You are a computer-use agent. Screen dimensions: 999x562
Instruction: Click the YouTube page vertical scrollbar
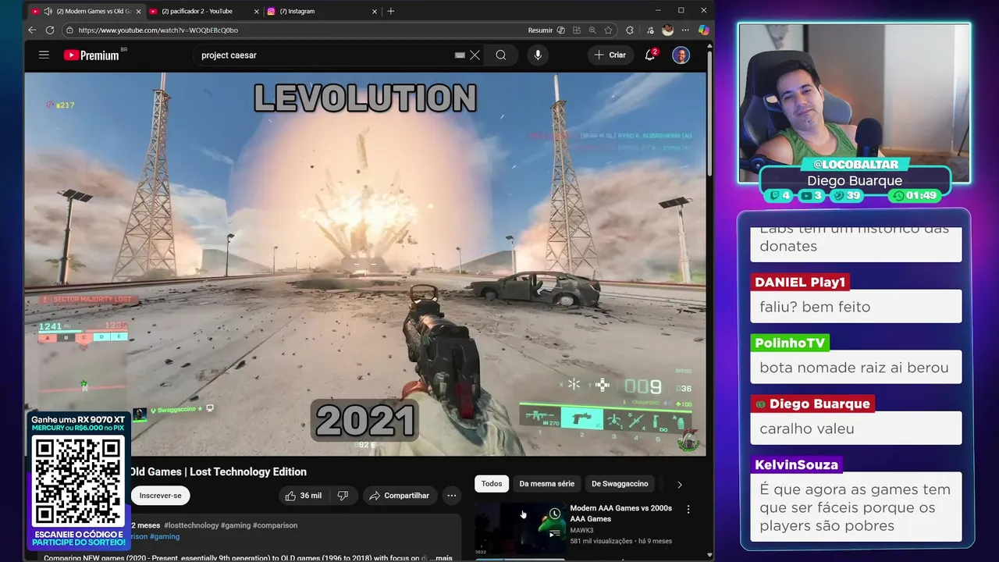(709, 113)
